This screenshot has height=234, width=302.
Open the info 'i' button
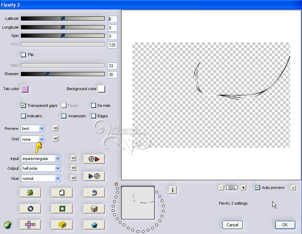point(172,190)
